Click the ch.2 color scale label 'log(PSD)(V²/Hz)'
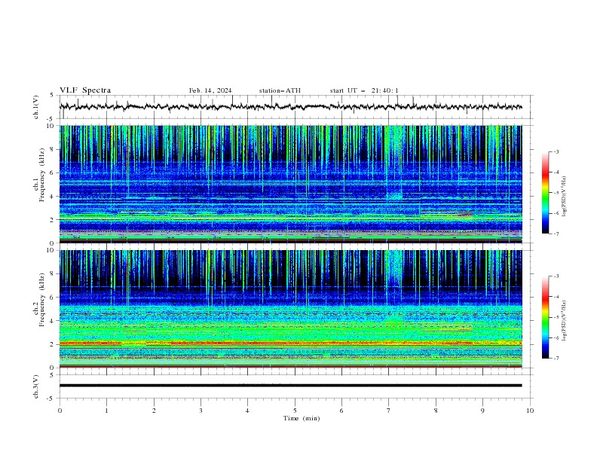The height and width of the screenshot is (461, 597). point(565,321)
